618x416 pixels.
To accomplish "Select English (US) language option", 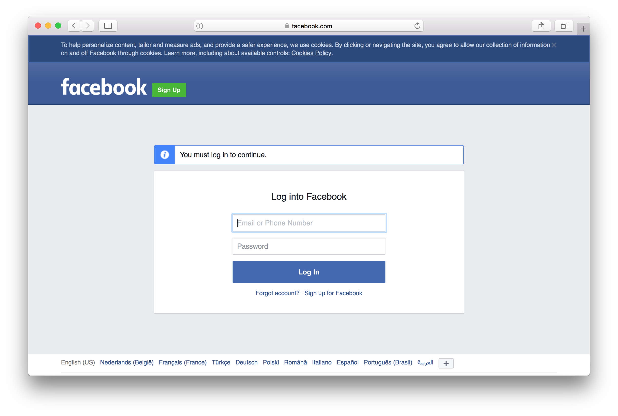I will tap(78, 362).
